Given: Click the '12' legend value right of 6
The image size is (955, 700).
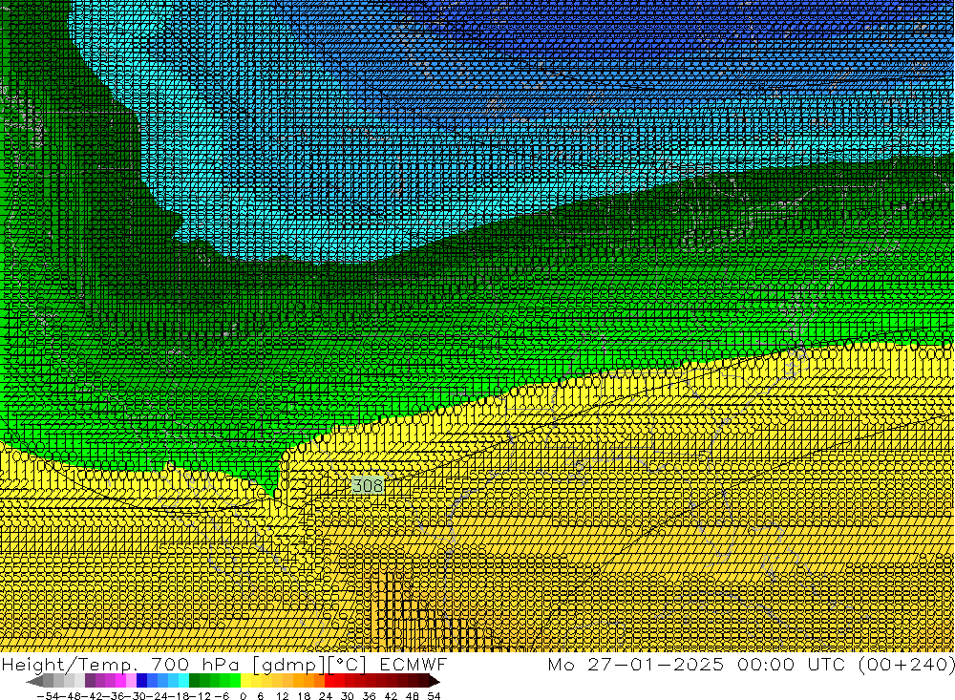Looking at the screenshot, I should (283, 696).
